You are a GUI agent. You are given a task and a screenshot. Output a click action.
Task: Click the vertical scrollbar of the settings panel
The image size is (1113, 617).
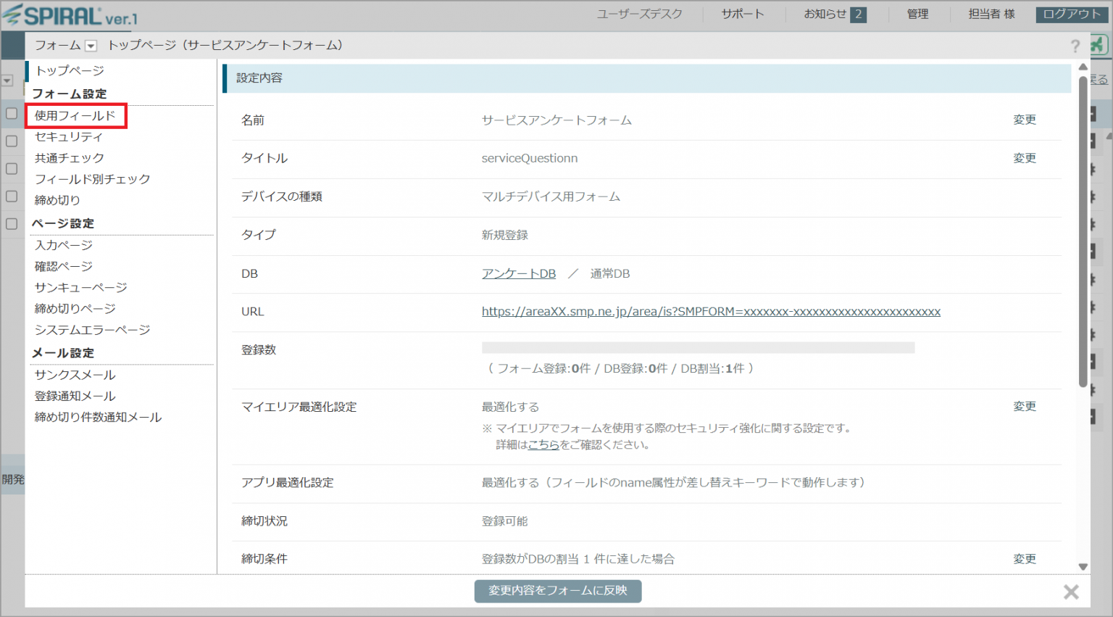coord(1083,232)
